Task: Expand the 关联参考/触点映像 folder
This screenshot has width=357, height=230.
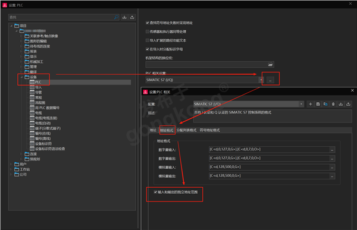Action: tap(21, 36)
